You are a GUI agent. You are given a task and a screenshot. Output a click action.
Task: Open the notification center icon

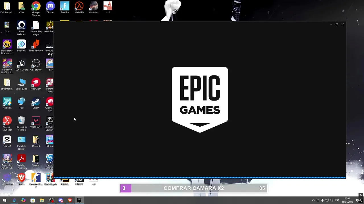click(357, 200)
